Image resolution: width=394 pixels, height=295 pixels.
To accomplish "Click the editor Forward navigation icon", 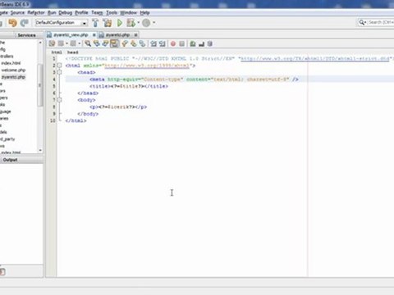I will tap(73, 43).
